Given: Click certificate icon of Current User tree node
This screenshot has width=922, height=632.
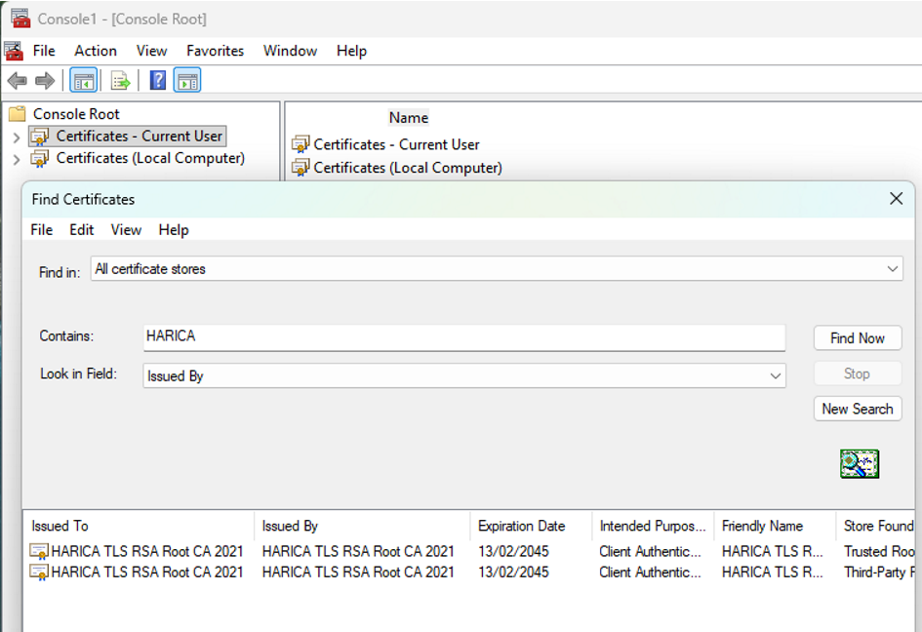Looking at the screenshot, I should click(x=40, y=137).
